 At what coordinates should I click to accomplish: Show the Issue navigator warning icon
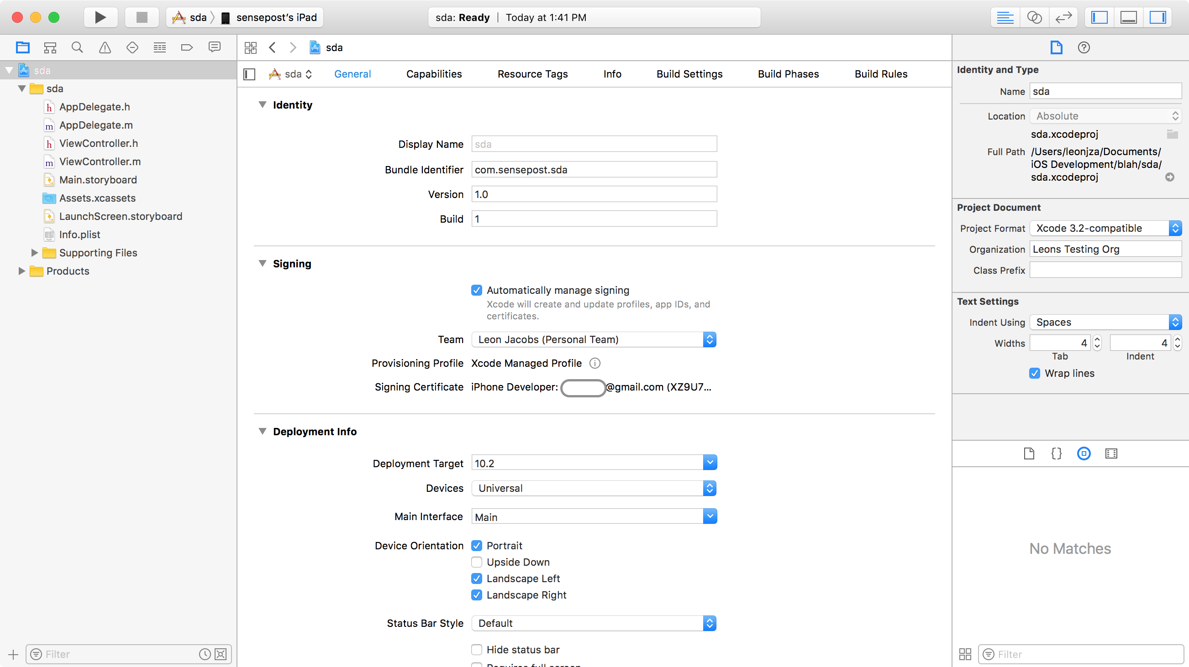point(105,47)
